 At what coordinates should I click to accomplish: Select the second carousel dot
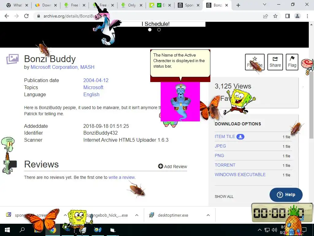pyautogui.click(x=159, y=30)
